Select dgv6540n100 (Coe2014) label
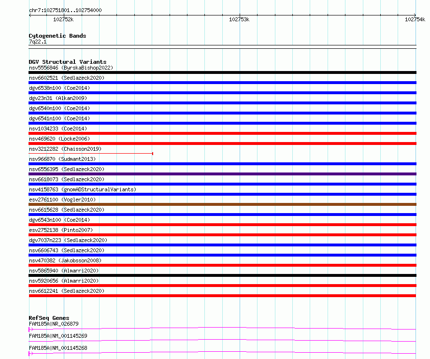 [59, 108]
